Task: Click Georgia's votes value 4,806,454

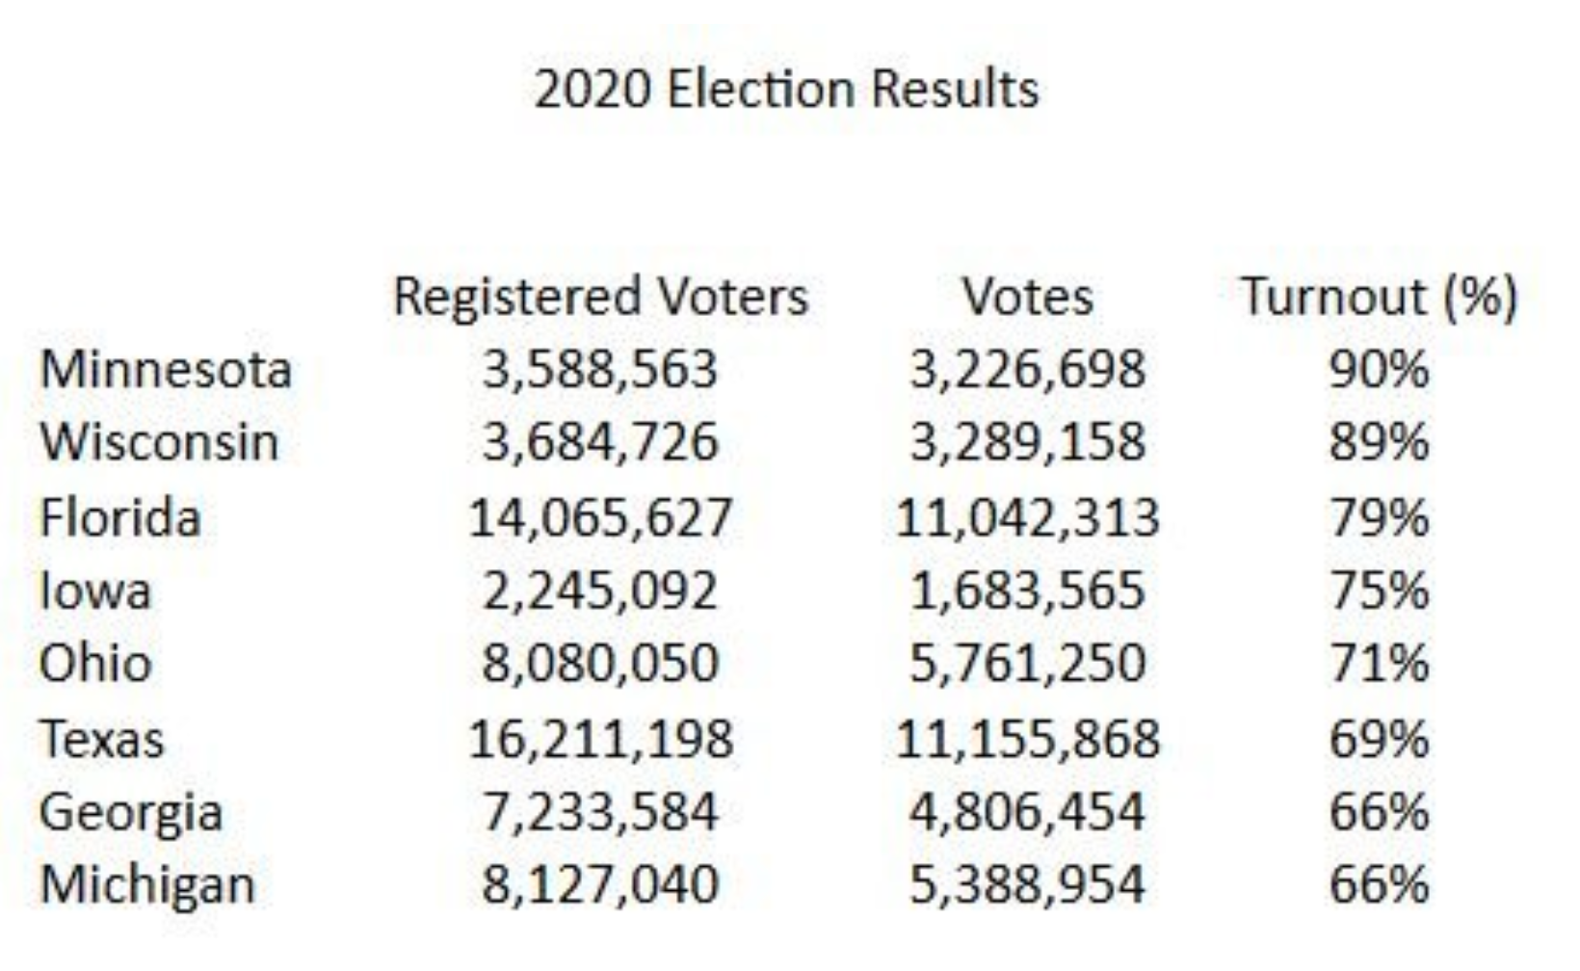Action: (1027, 812)
